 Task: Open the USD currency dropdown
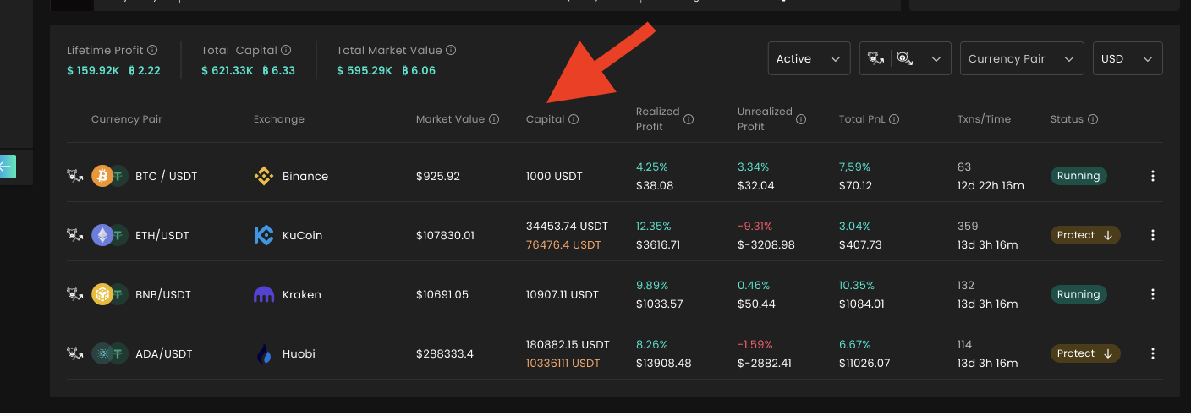(1128, 59)
